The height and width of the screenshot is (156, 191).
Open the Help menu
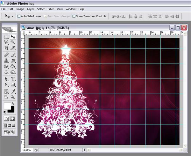(x=81, y=9)
